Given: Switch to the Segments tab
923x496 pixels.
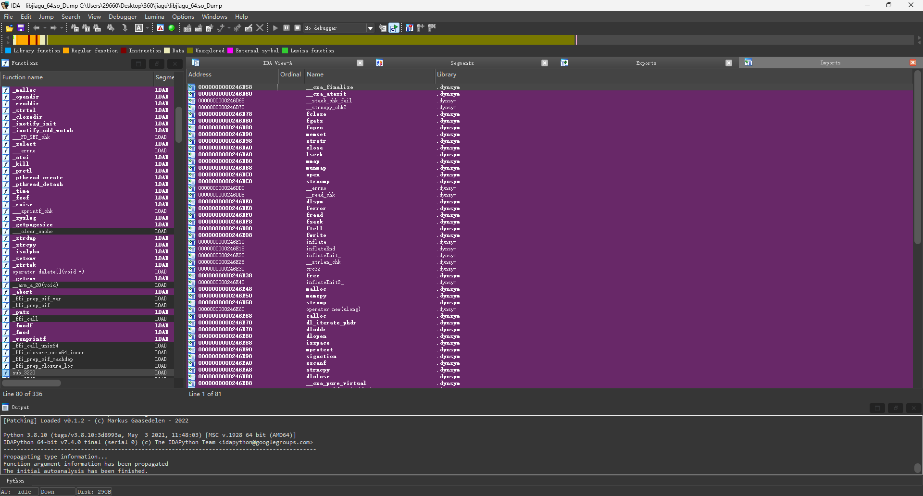Looking at the screenshot, I should coord(462,63).
